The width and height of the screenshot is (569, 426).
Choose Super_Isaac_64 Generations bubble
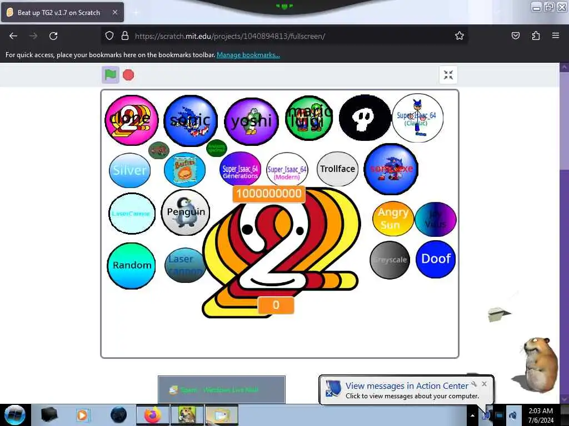[x=240, y=169]
